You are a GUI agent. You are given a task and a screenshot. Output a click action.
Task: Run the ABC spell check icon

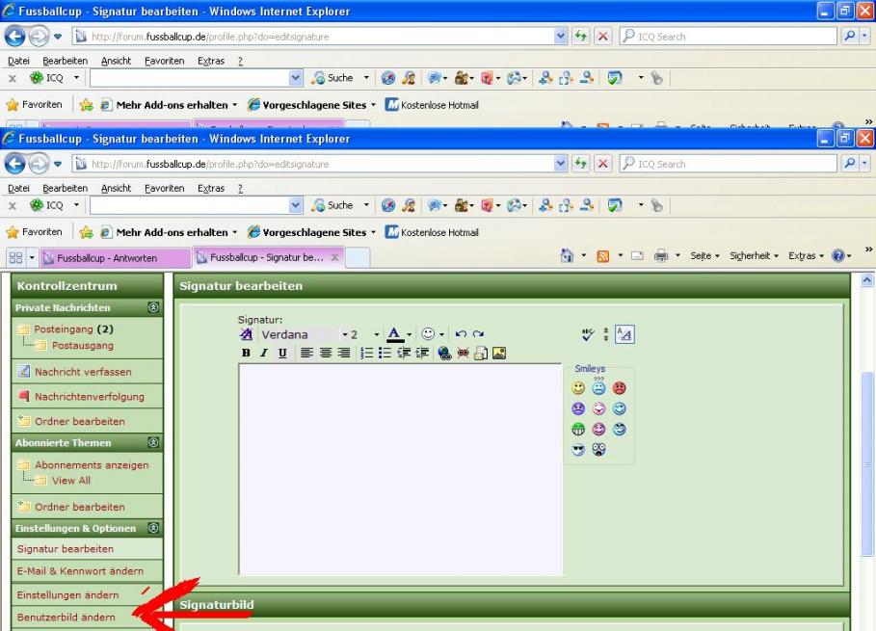click(589, 334)
